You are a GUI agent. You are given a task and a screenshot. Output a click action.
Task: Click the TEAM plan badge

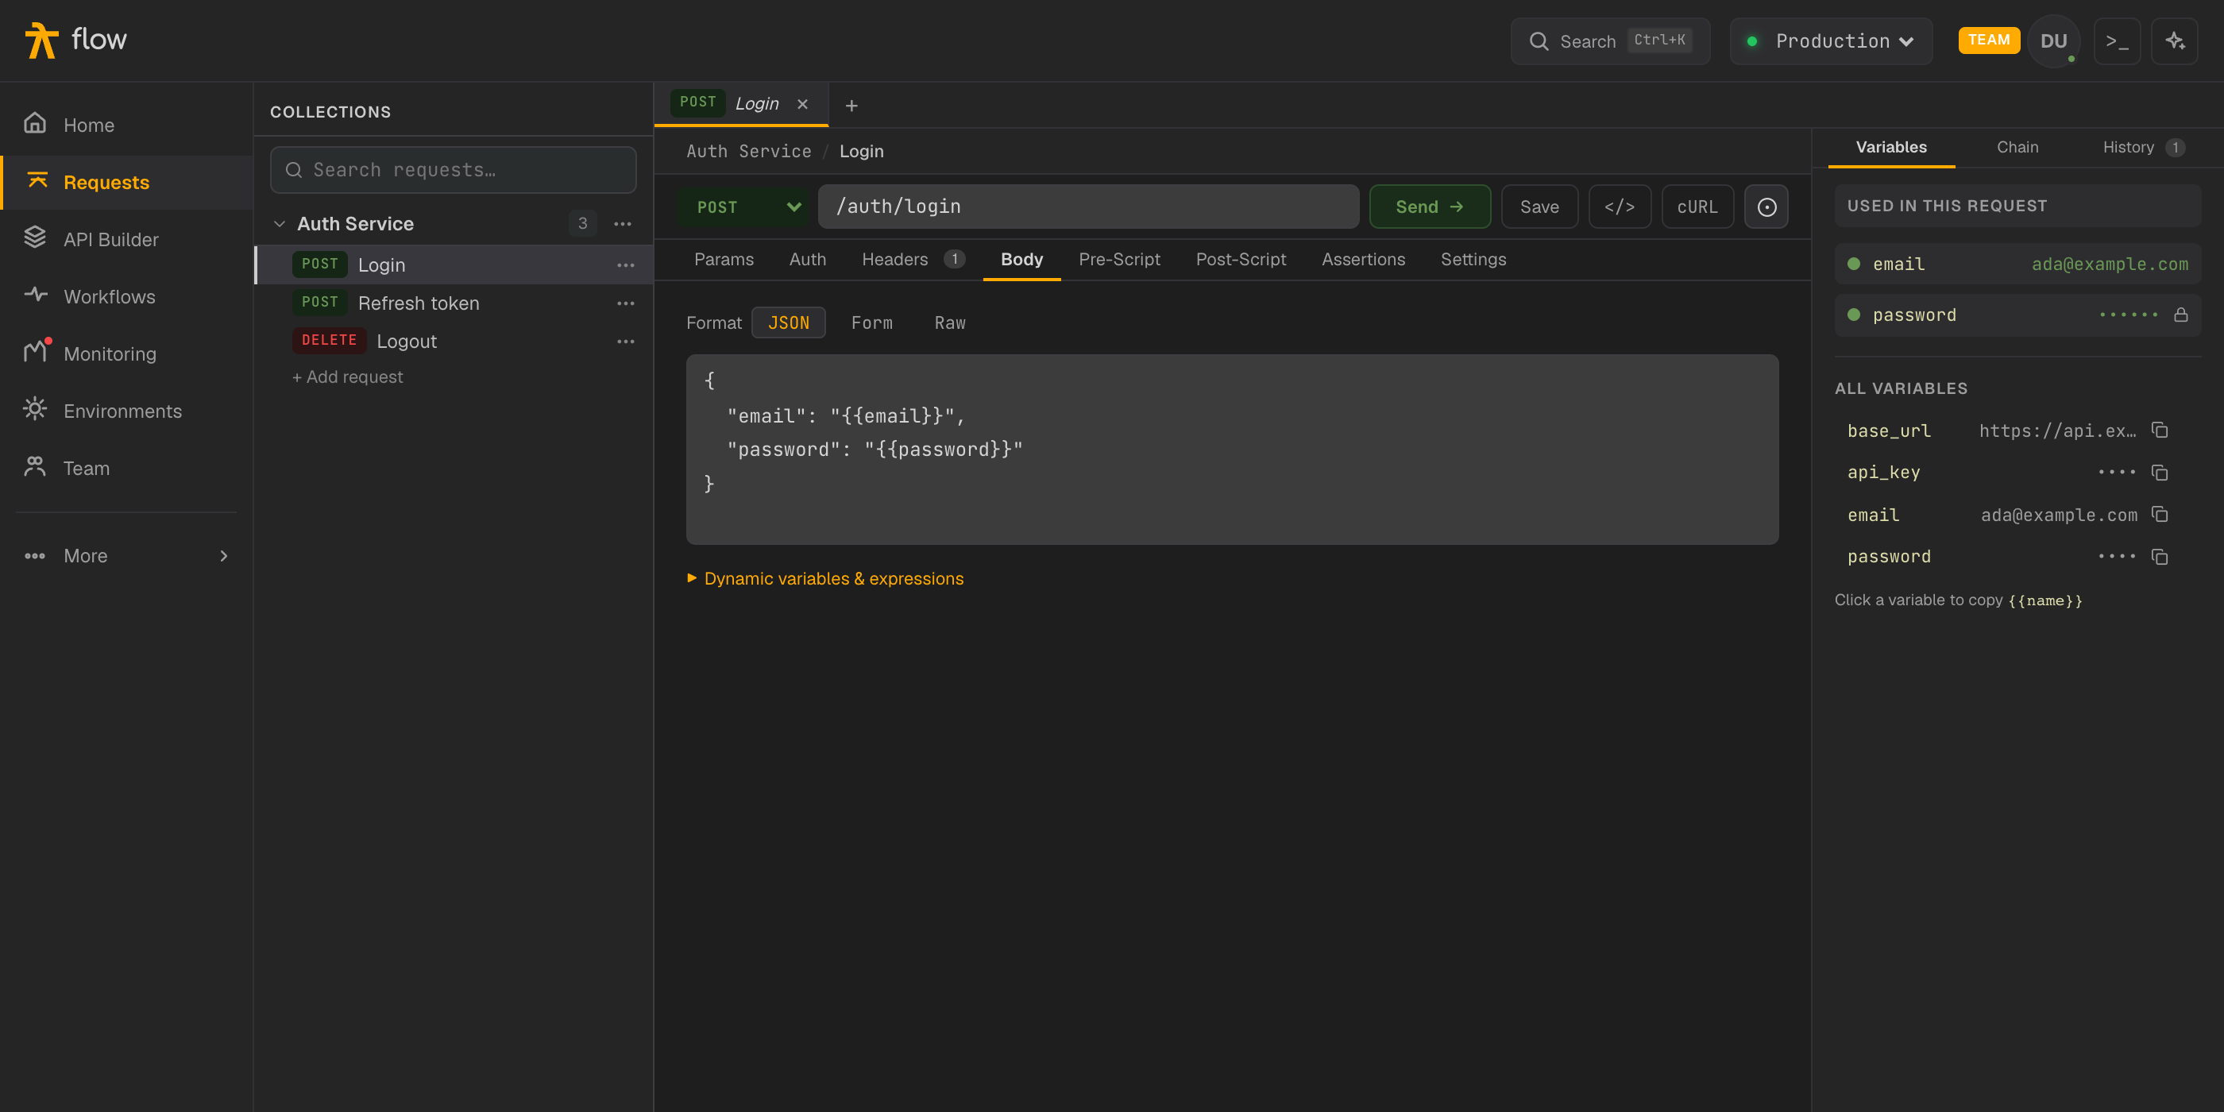[x=1988, y=41]
